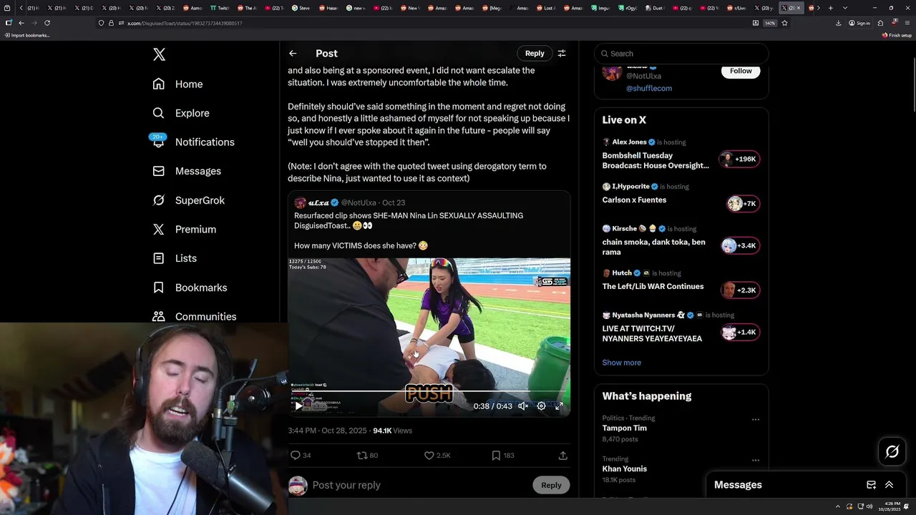This screenshot has height=515, width=916.
Task: Open the Explore page
Action: coord(181,113)
